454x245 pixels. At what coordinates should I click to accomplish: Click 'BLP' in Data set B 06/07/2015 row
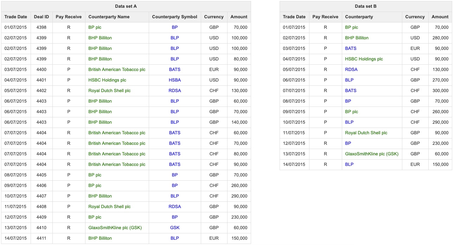coord(349,80)
